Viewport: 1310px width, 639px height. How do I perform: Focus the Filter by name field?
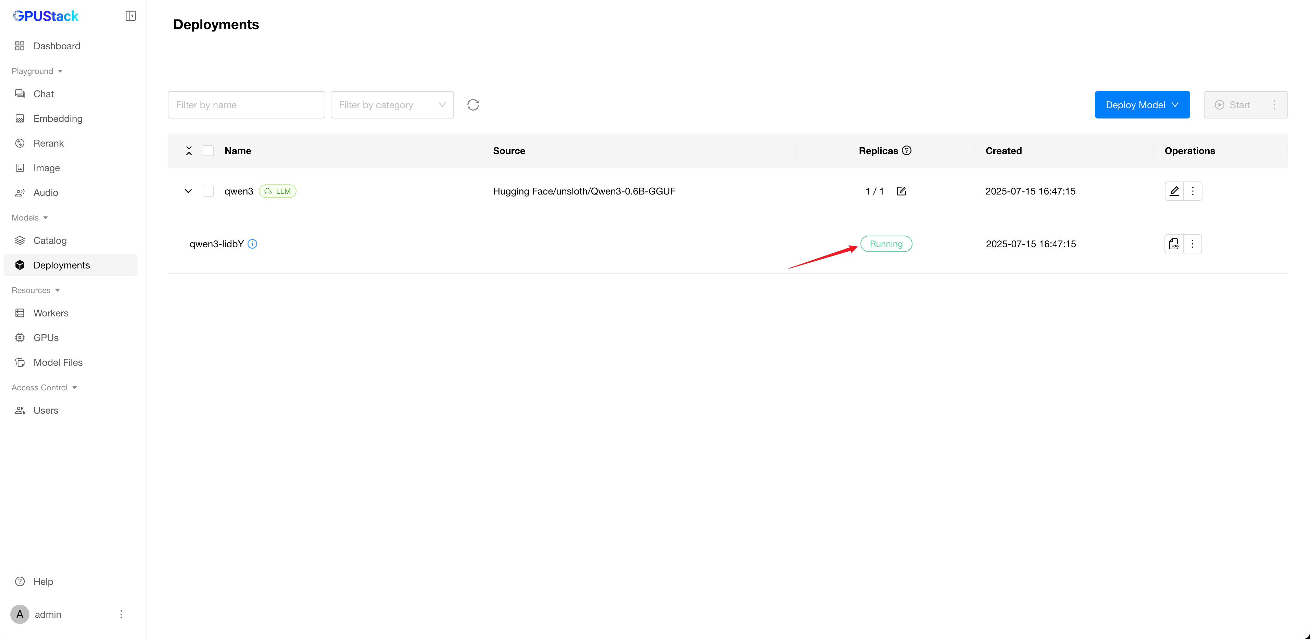tap(246, 105)
